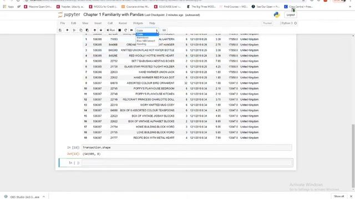The height and width of the screenshot is (199, 355).
Task: Click RECIPE BOX WITH METAL HEART cell
Action: click(154, 138)
